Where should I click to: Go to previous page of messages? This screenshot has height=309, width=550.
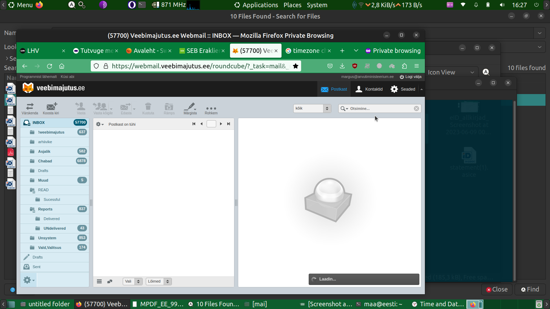tap(201, 124)
